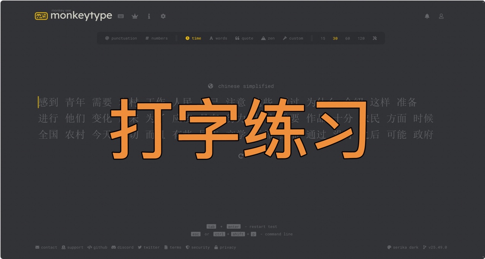Image resolution: width=485 pixels, height=259 pixels.
Task: Click the keyboard test settings icon
Action: 120,16
